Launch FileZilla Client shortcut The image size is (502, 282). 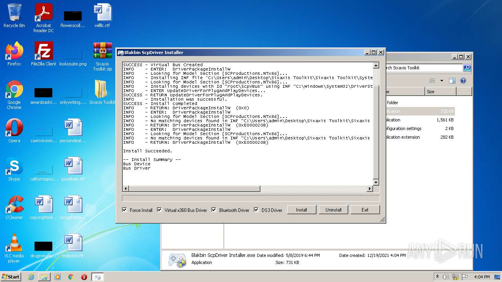(x=44, y=54)
